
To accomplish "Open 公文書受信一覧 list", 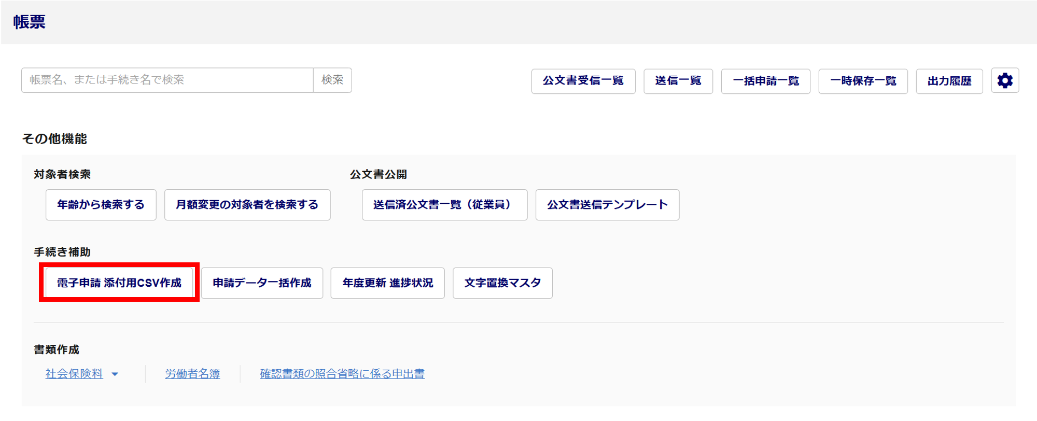I will point(583,81).
